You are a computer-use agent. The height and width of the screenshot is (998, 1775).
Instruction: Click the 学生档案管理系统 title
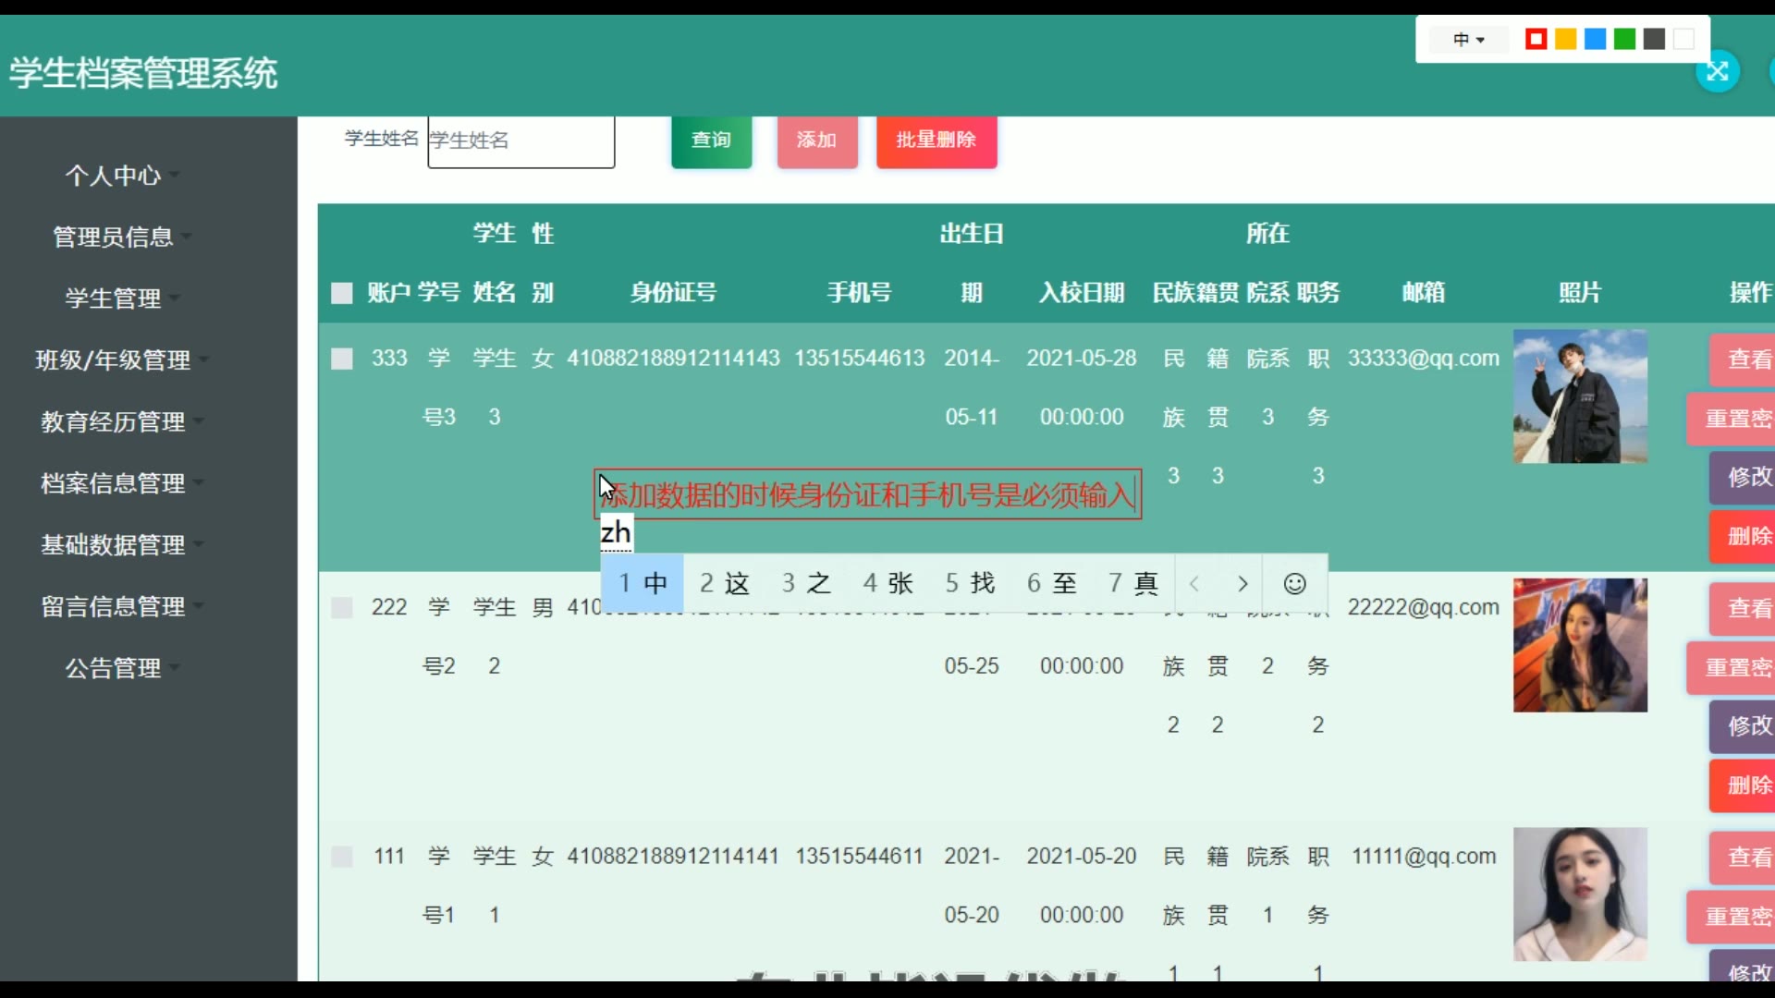click(143, 73)
